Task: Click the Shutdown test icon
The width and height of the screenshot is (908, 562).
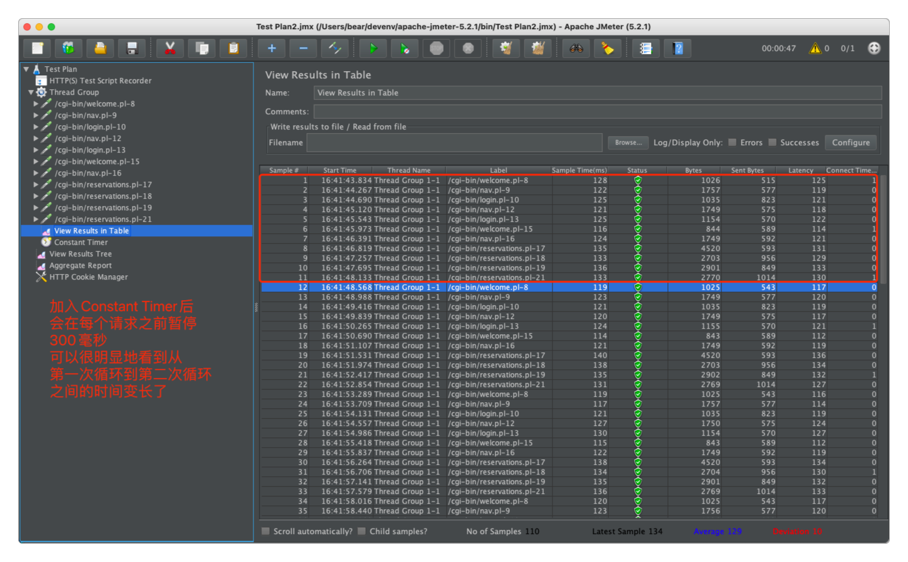Action: 468,48
